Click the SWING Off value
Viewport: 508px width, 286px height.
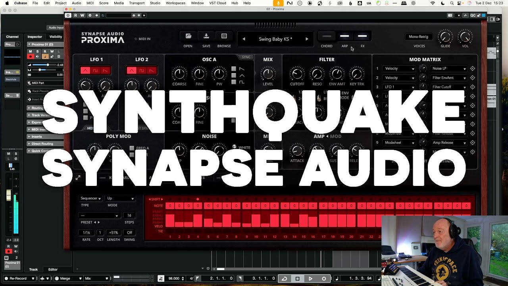tap(129, 233)
